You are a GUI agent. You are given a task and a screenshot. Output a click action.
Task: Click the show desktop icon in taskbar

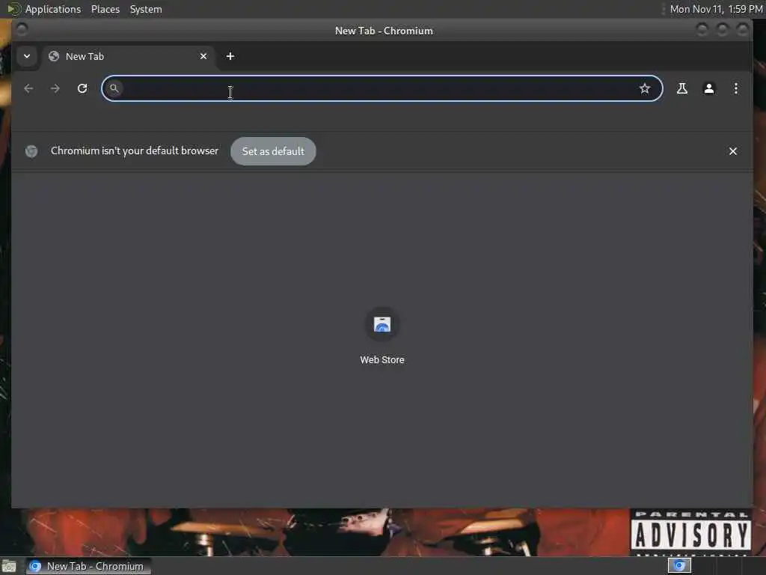click(9, 566)
